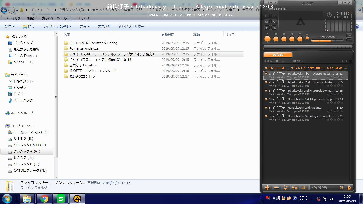Toggle A-B repeat in AIMP
The height and width of the screenshot is (204, 363).
(267, 16)
